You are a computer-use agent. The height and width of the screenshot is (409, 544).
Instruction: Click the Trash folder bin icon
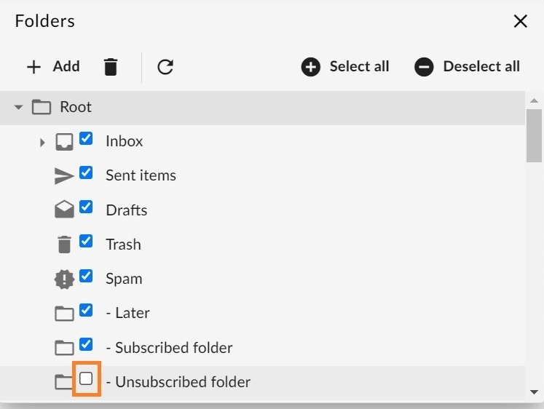pos(64,245)
